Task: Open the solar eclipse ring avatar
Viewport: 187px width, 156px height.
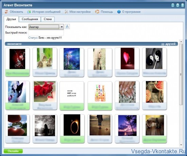Action: tap(72, 125)
